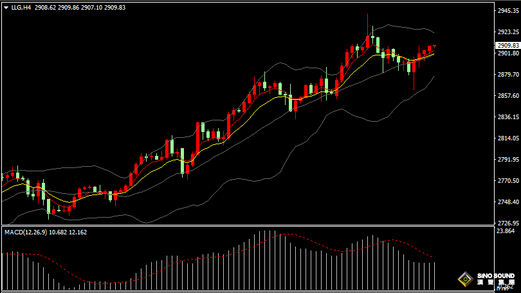Click the 2836.15 level on price scale
Viewport: 521px width, 293px height.
[507, 117]
